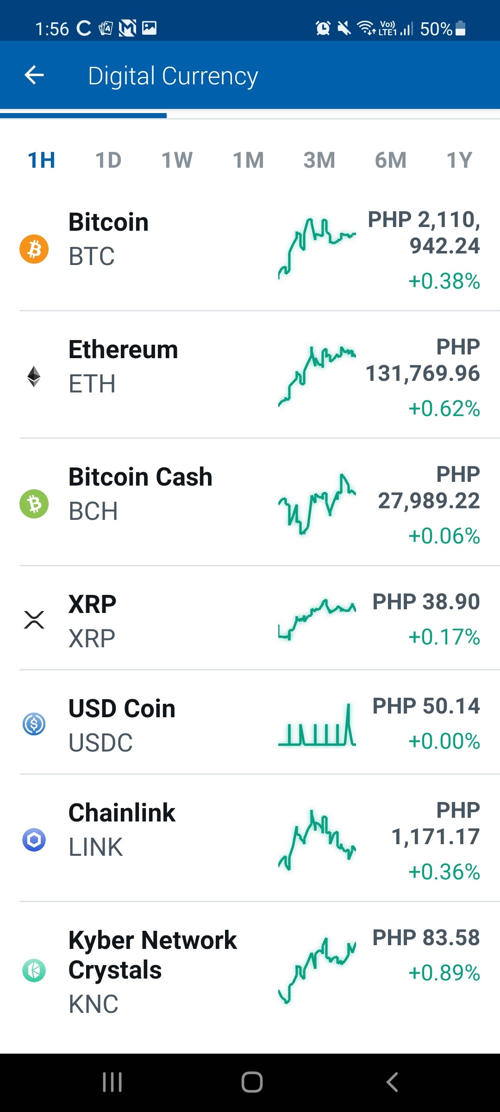Choose the 1M time range

click(x=248, y=160)
